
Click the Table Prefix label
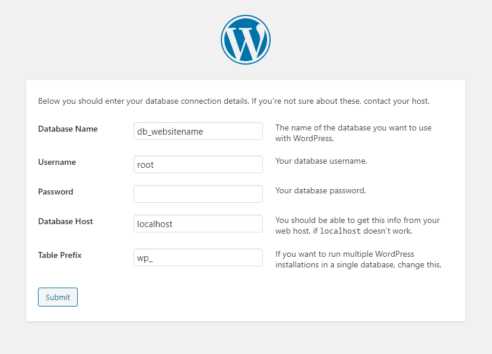(59, 255)
